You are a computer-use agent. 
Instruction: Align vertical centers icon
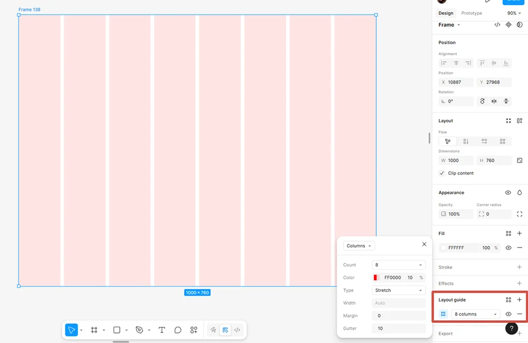tap(494, 63)
